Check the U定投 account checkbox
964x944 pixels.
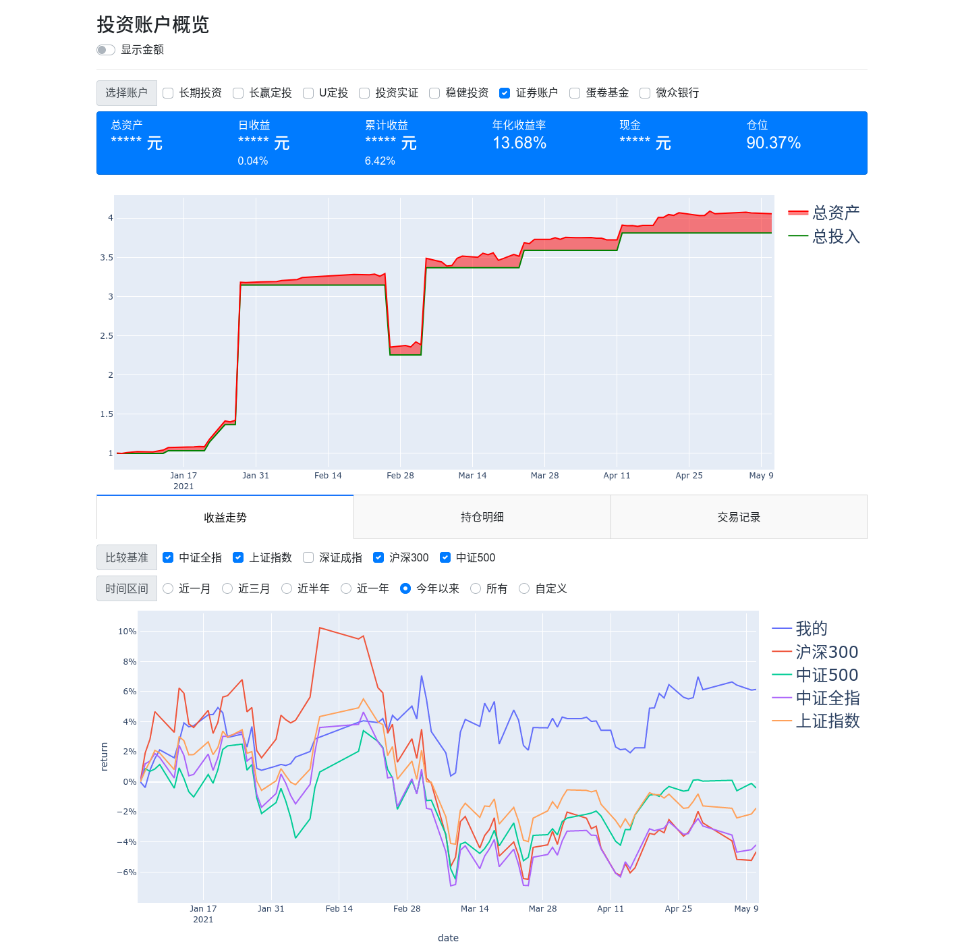point(308,93)
